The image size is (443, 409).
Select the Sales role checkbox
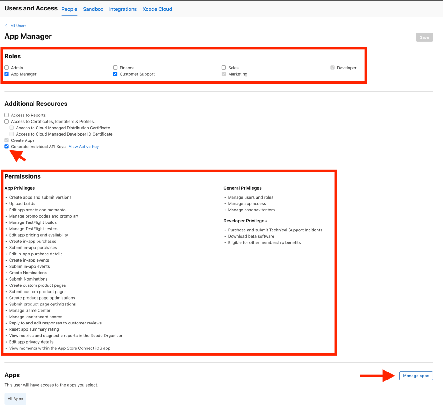[x=224, y=68]
